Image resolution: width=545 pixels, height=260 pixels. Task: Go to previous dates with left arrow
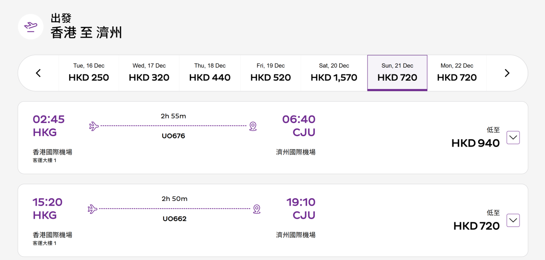[x=39, y=73]
